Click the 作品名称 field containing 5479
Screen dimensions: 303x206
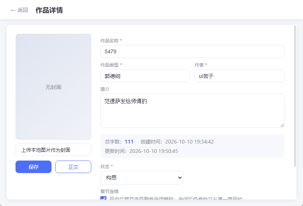[x=192, y=51]
